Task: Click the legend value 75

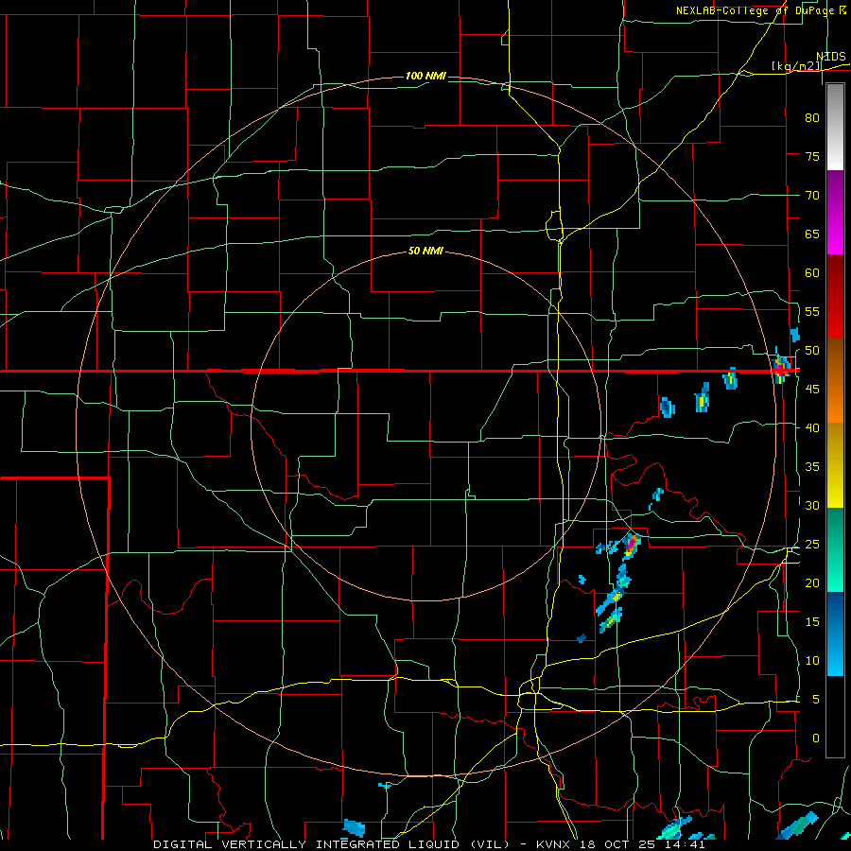Action: [812, 156]
